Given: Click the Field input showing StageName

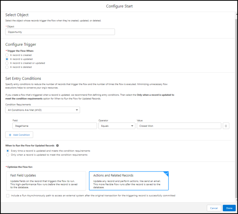Looking at the screenshot, I should [x=55, y=126].
